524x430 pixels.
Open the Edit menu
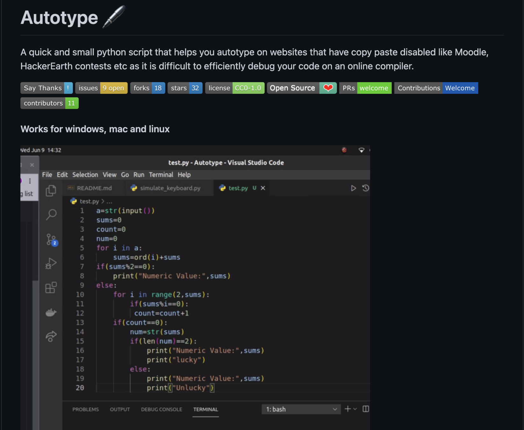62,175
